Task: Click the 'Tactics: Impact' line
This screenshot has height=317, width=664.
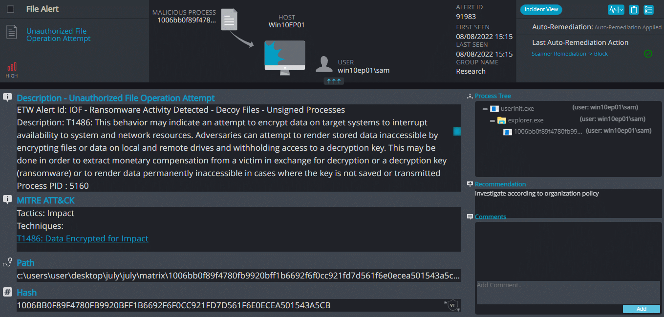Action: (x=45, y=213)
